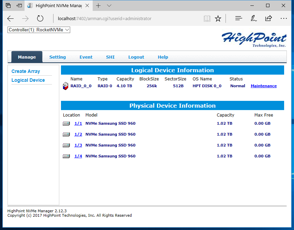294x230 pixels.
Task: Click the RAID_0_0 name text
Action: 81,86
